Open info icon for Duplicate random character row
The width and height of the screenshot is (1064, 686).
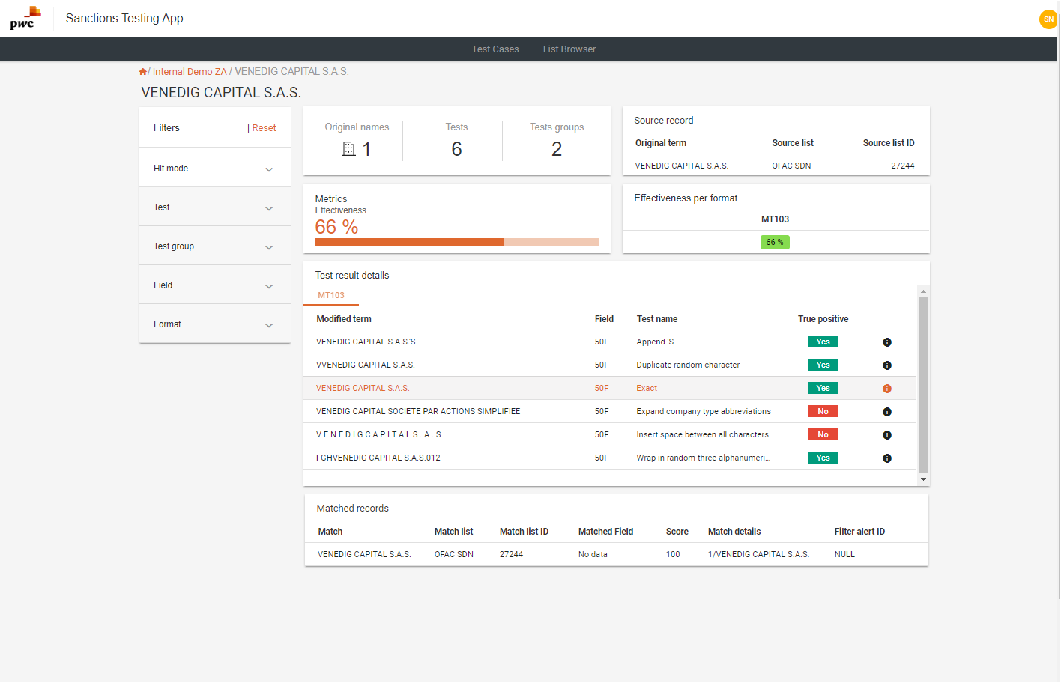point(886,365)
